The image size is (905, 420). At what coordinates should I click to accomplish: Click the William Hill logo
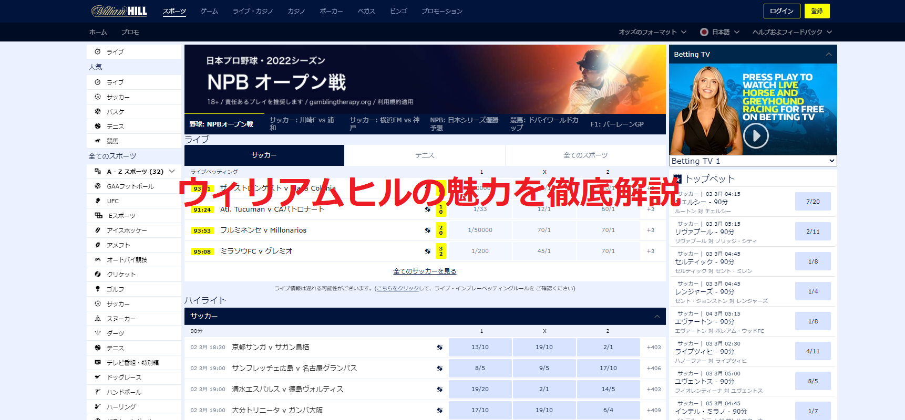tap(119, 10)
